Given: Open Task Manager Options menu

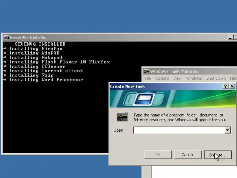Looking at the screenshot, I should [162, 78].
